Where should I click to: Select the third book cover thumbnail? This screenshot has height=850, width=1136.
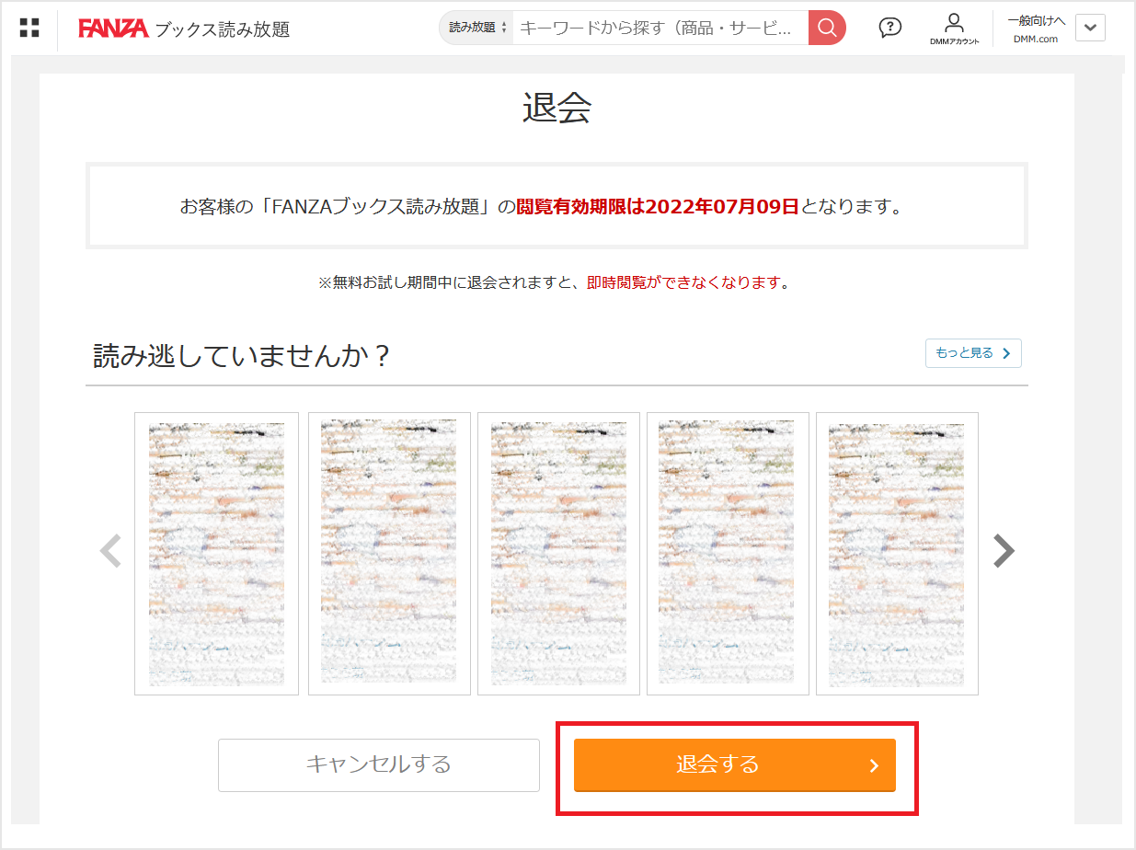[x=558, y=554]
